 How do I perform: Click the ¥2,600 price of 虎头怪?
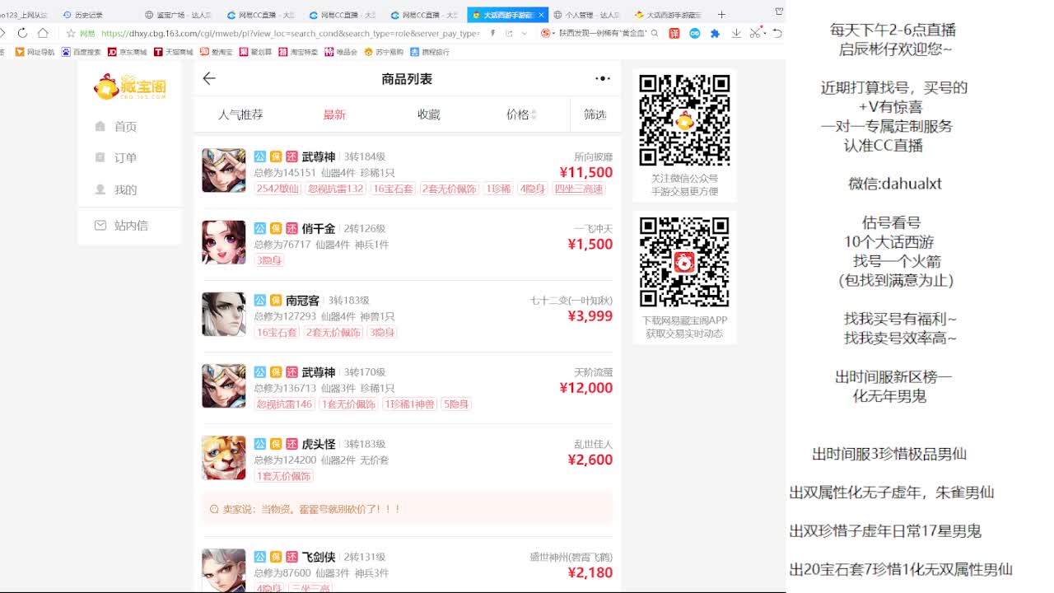point(590,460)
